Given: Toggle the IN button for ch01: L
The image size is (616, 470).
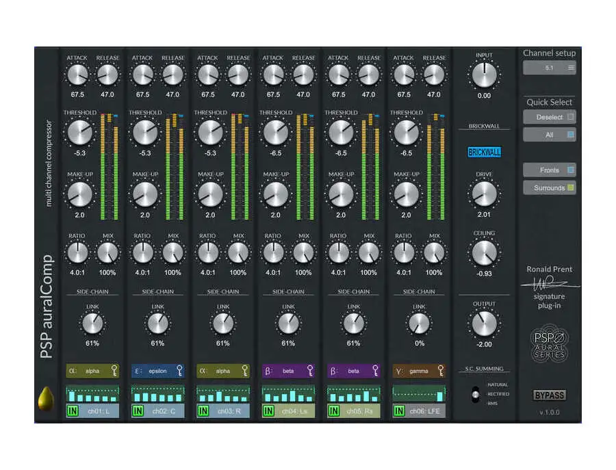Looking at the screenshot, I should 73,411.
